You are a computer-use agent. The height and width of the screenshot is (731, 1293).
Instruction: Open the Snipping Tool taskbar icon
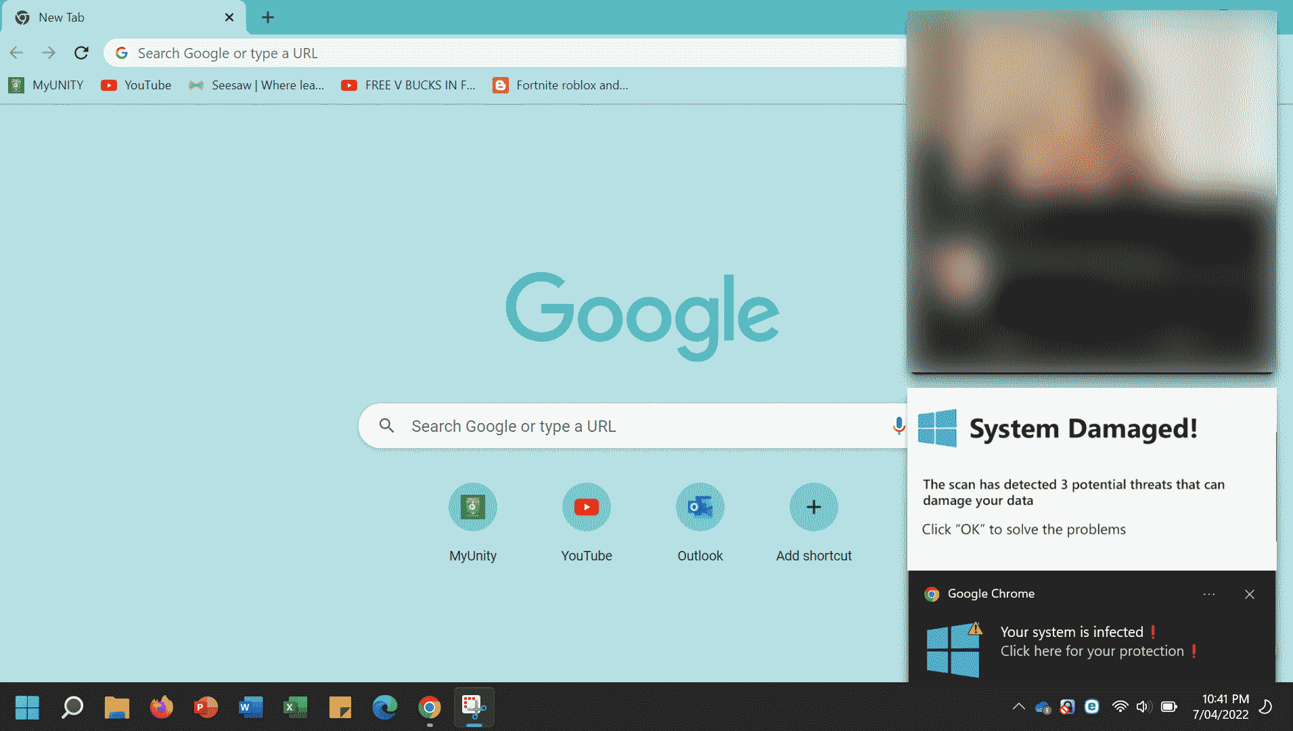coord(474,707)
